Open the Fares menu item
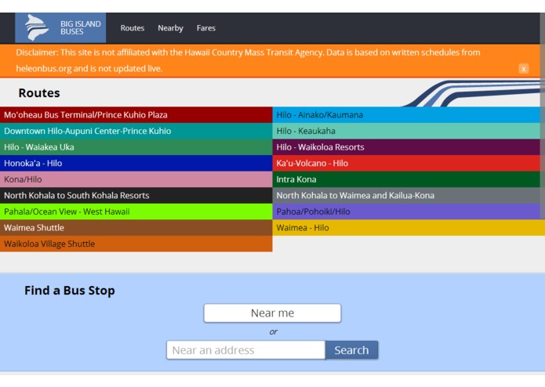This screenshot has height=387, width=545. 205,28
